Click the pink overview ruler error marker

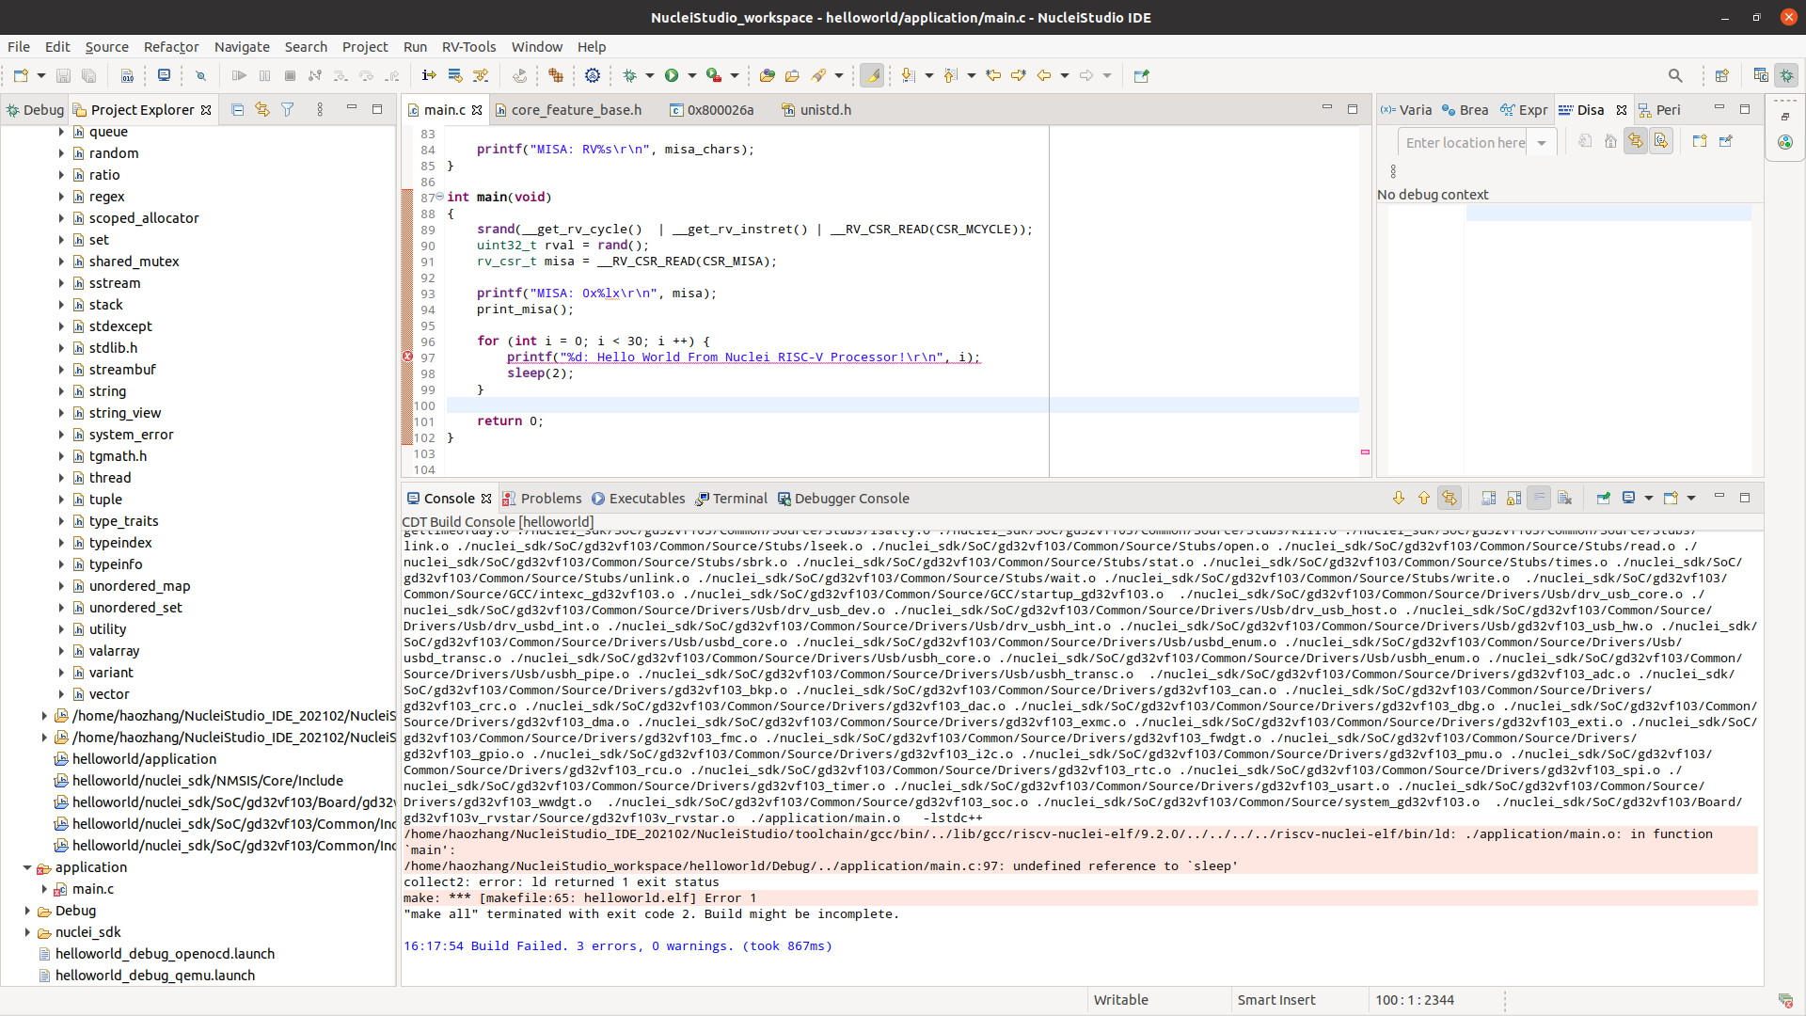coord(1365,452)
